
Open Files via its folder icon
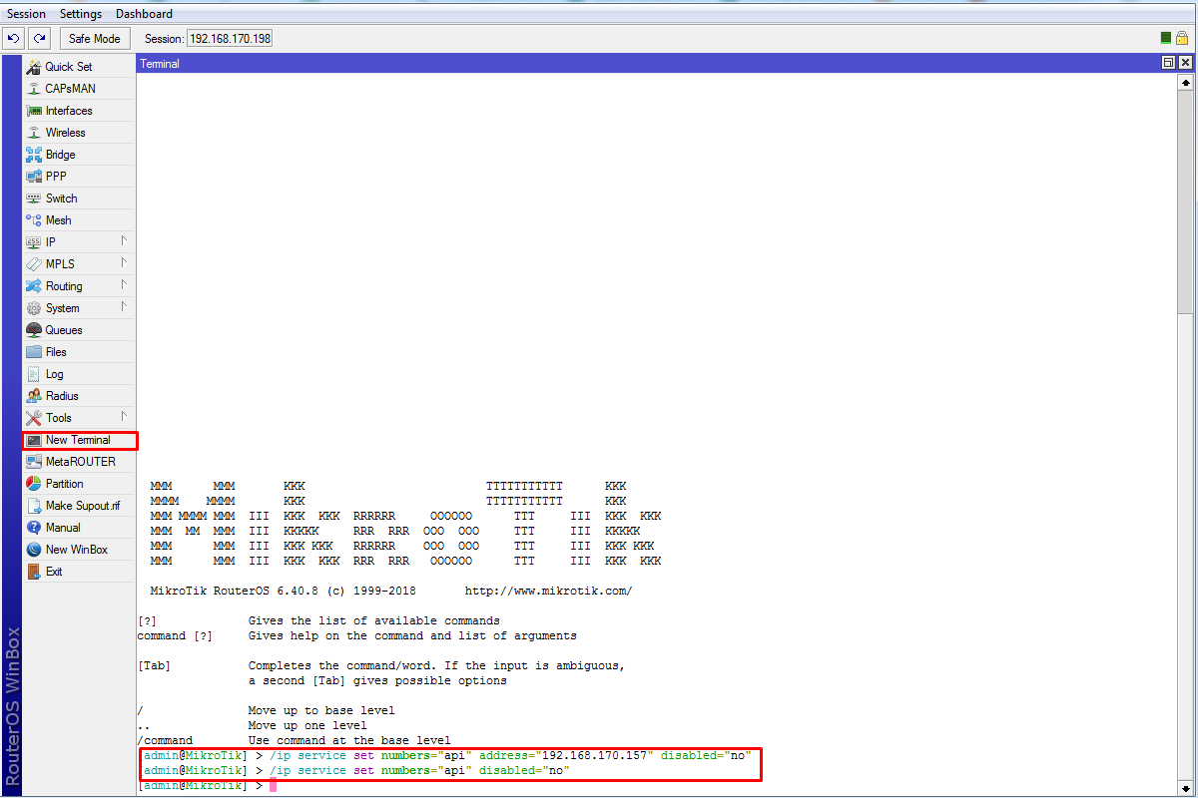[34, 352]
